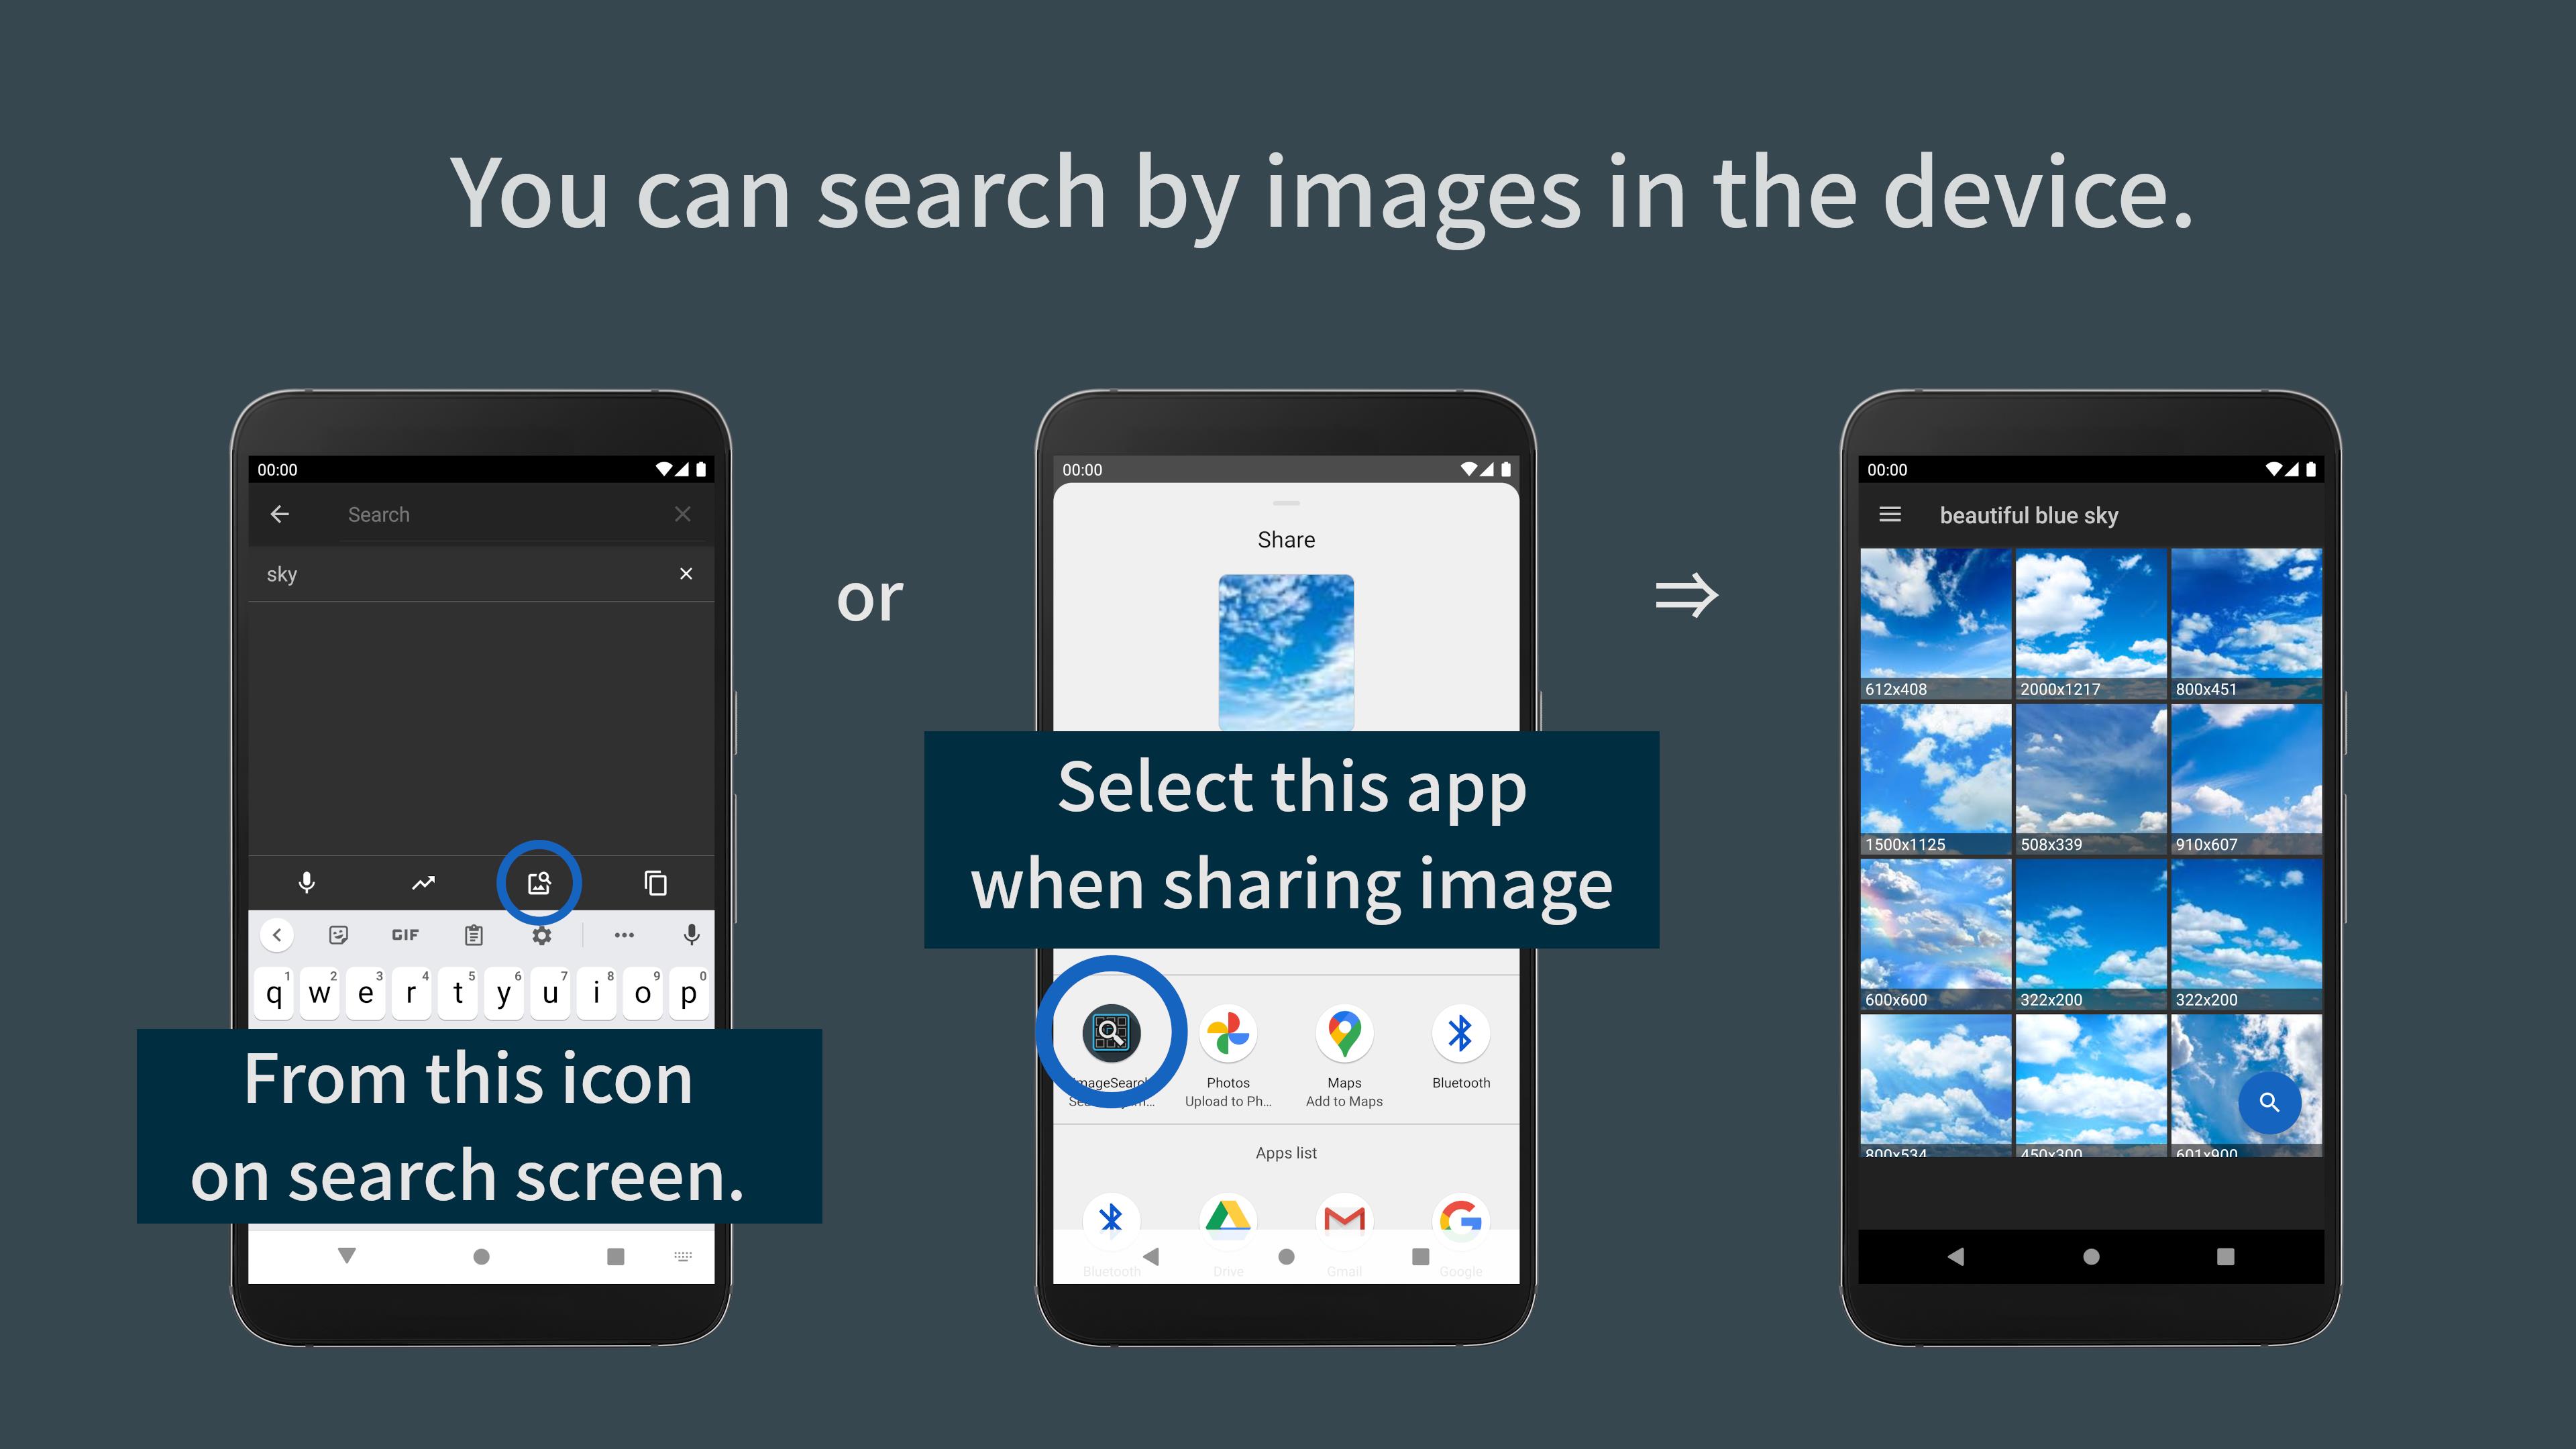Select the sky image thumbnail in results
This screenshot has width=2576, height=1449.
coord(1935,623)
